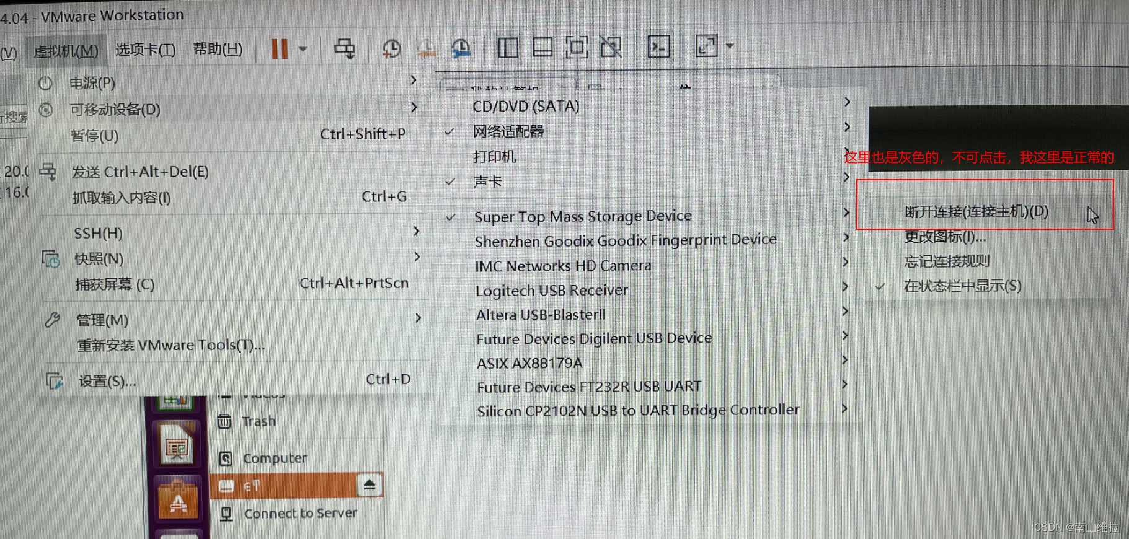Expand the 打印机 device submenu
The width and height of the screenshot is (1129, 539).
[x=650, y=156]
